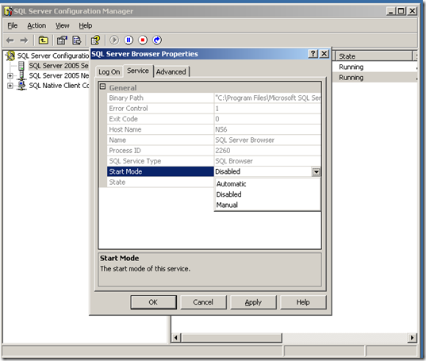Click the Binary Path value field
The image size is (426, 361).
(267, 98)
